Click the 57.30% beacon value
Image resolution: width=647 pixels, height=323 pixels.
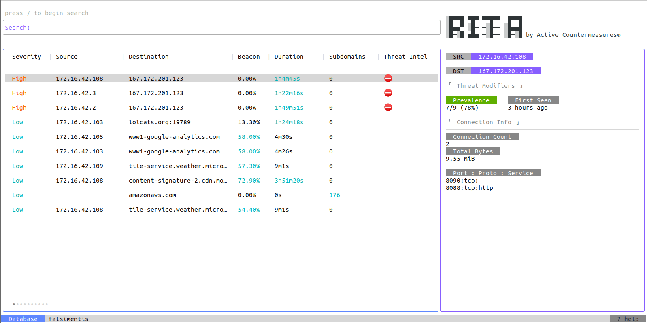(249, 166)
